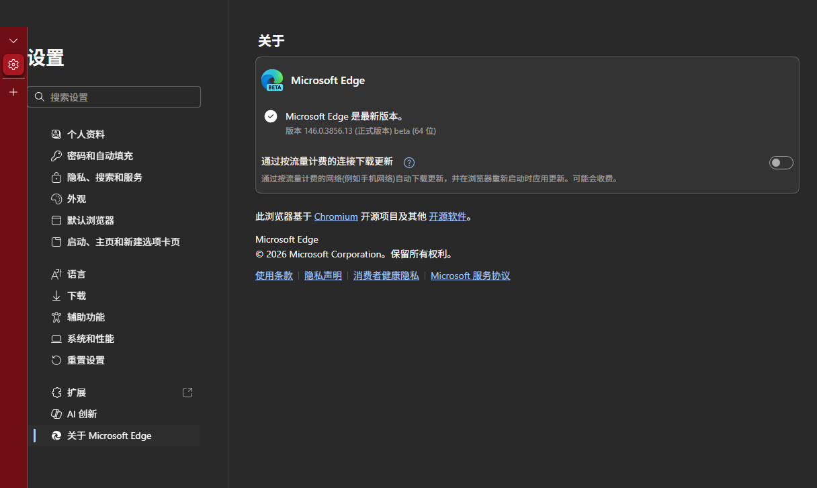Click the chevron at top of red sidebar
This screenshot has width=817, height=488.
pyautogui.click(x=13, y=40)
